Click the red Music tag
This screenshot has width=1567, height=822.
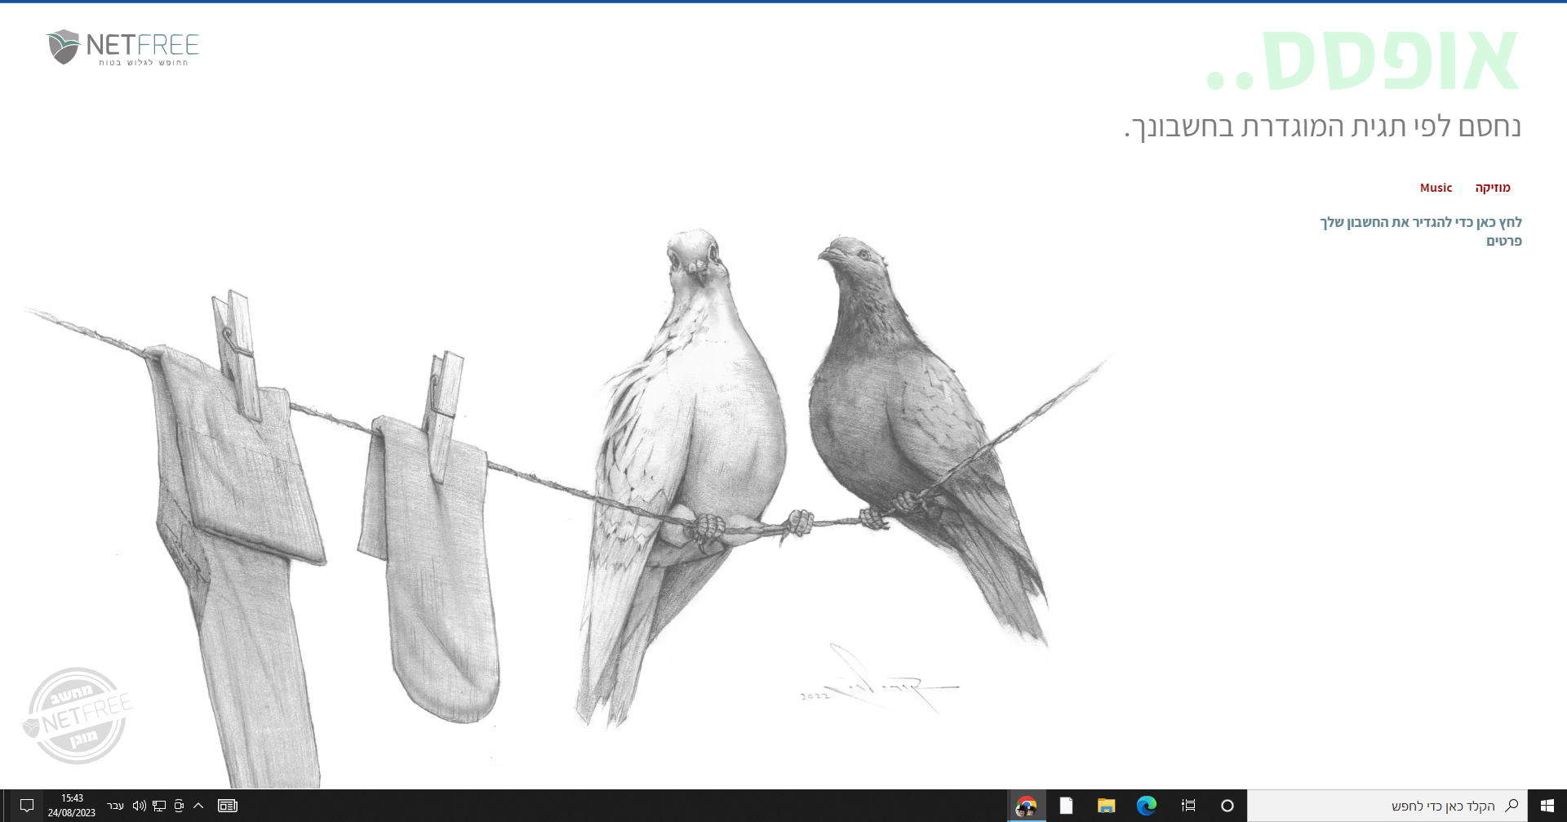pyautogui.click(x=1436, y=188)
